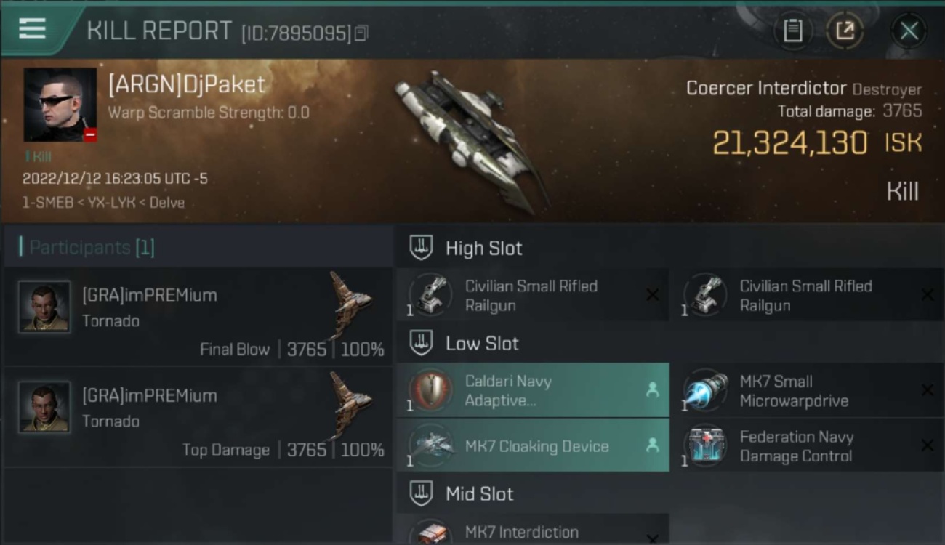Copy the kill report ID with the copy icon
Image resolution: width=945 pixels, height=545 pixels.
point(361,33)
